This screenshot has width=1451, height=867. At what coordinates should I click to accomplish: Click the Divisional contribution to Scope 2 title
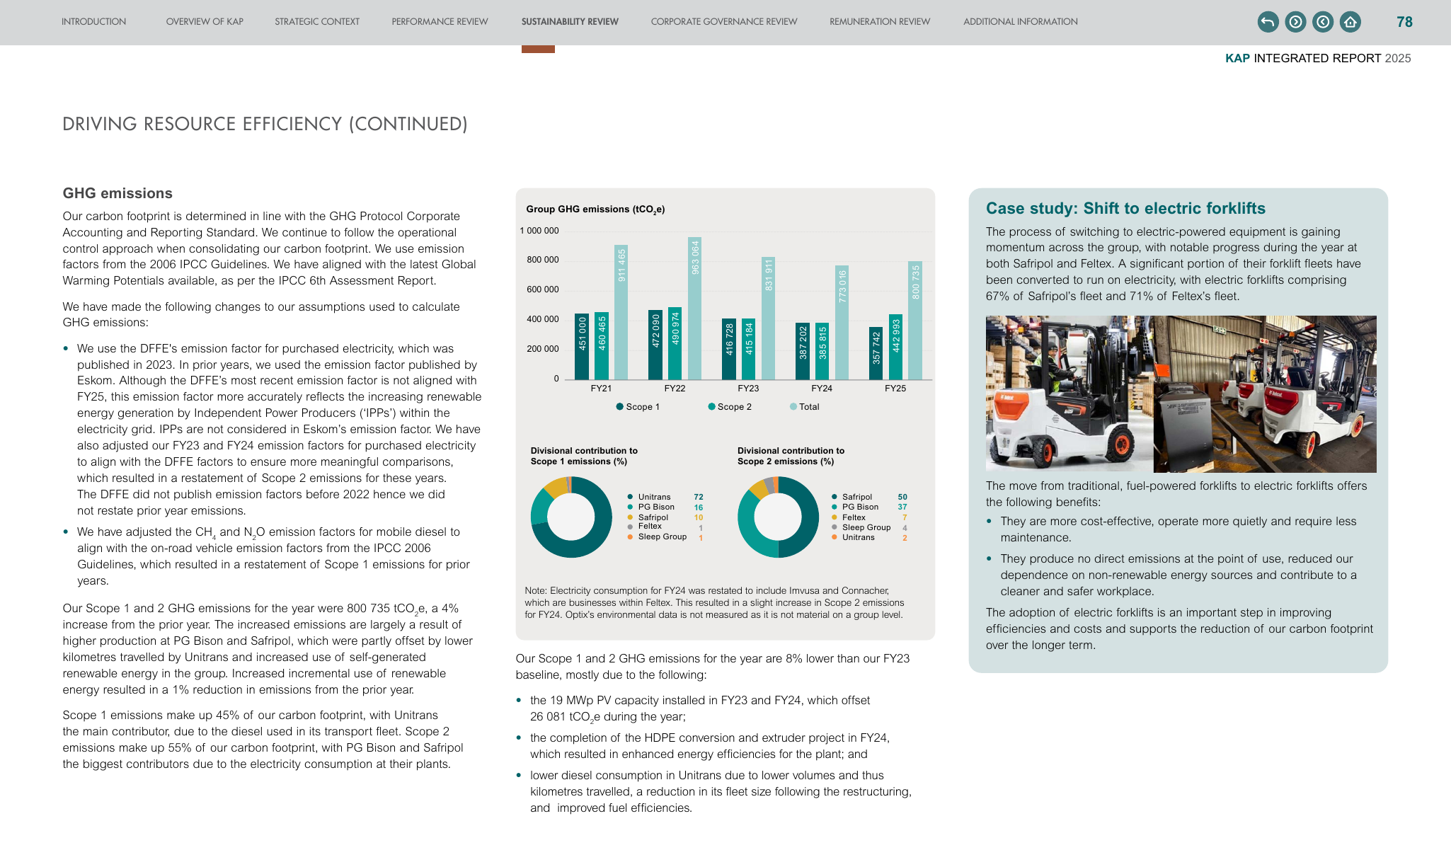(791, 456)
